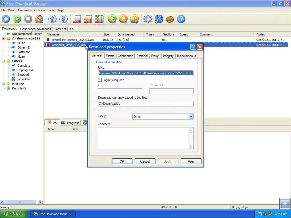Open the scheduler alarm clock icon
Screen dimensions: 291x218
pos(39,19)
